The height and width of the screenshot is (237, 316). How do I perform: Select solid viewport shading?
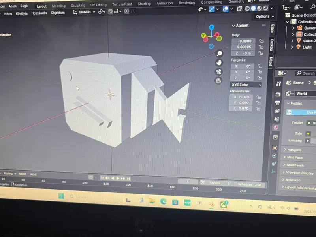253,8
